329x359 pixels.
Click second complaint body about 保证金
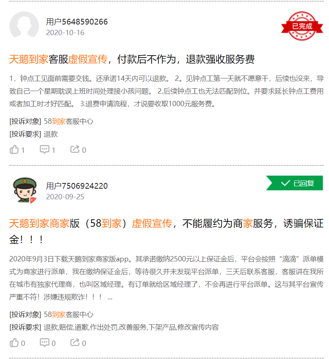coord(166,278)
